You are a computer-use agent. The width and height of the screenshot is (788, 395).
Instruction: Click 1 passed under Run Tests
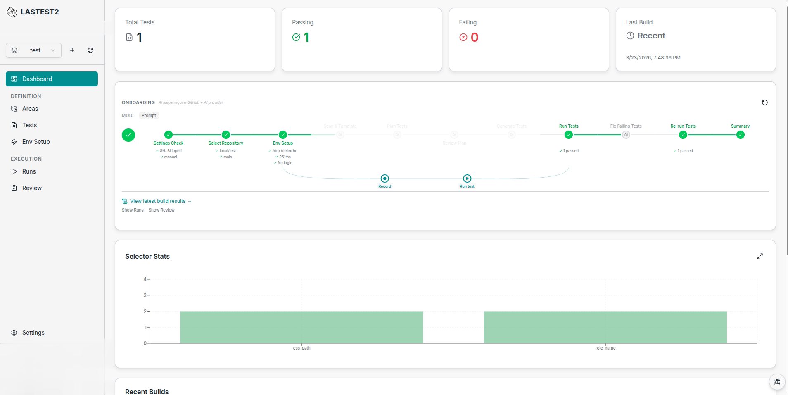pos(571,151)
